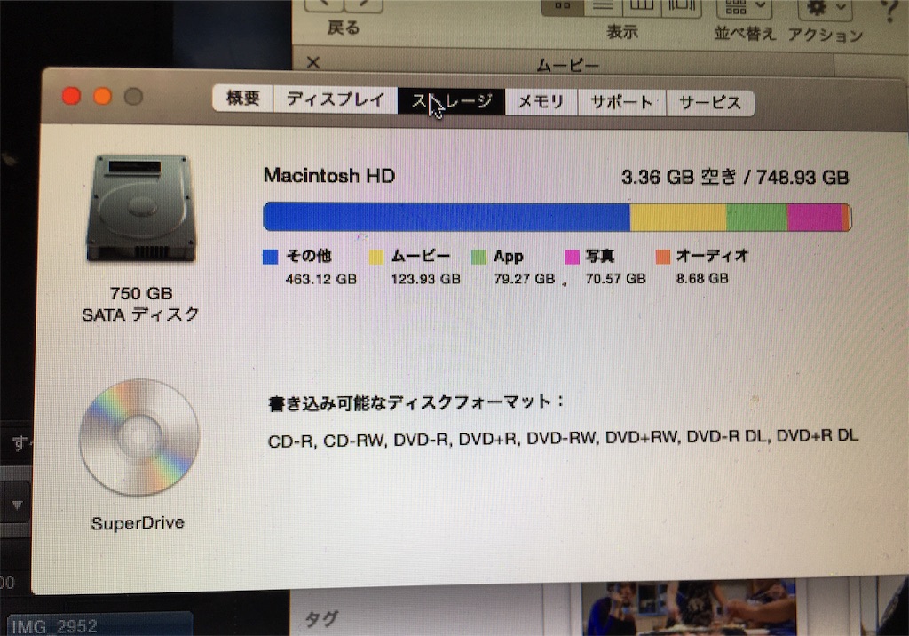Open the サポート tab

(621, 103)
